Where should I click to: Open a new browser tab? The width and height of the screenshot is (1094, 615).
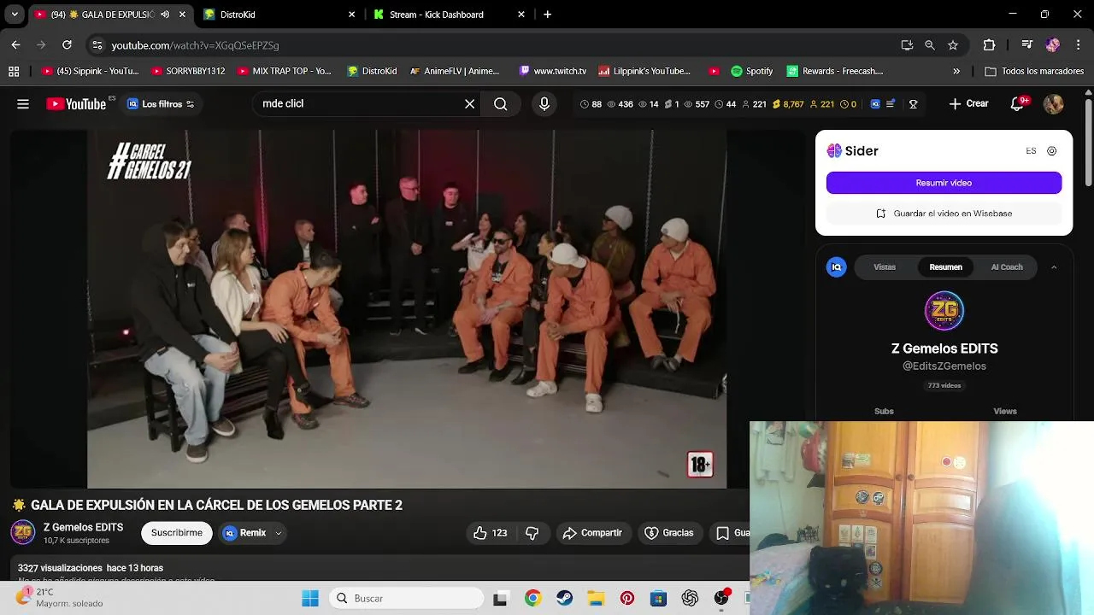pyautogui.click(x=548, y=15)
